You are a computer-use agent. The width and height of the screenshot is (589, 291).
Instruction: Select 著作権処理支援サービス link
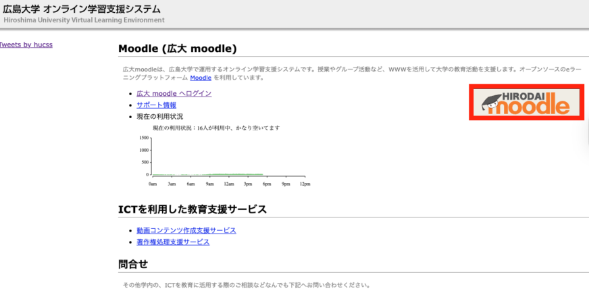pyautogui.click(x=173, y=242)
